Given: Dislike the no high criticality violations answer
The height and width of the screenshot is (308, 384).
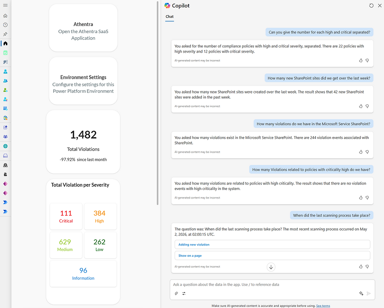Looking at the screenshot, I should [367, 198].
